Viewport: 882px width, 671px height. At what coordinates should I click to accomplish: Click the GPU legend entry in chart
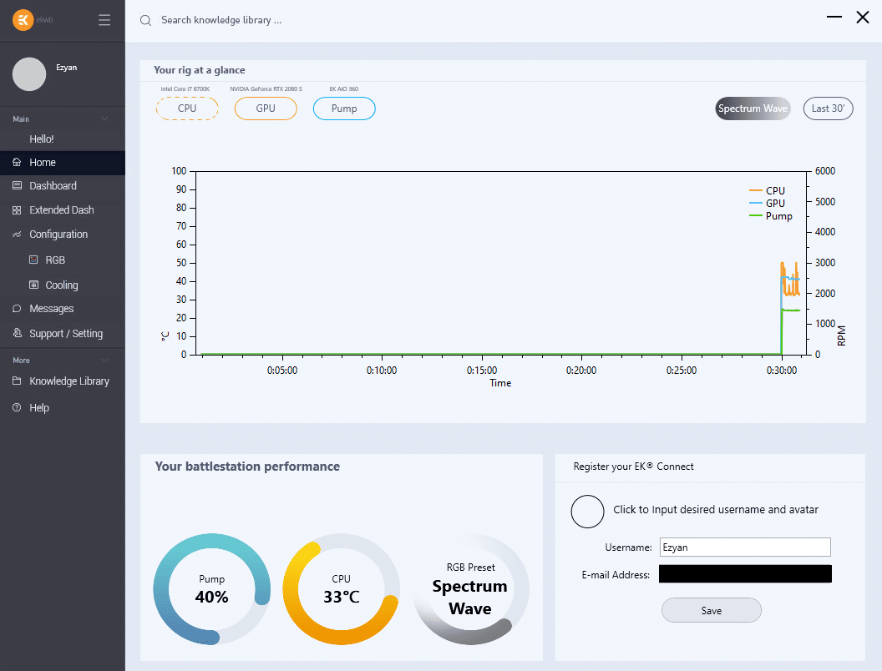pyautogui.click(x=768, y=204)
